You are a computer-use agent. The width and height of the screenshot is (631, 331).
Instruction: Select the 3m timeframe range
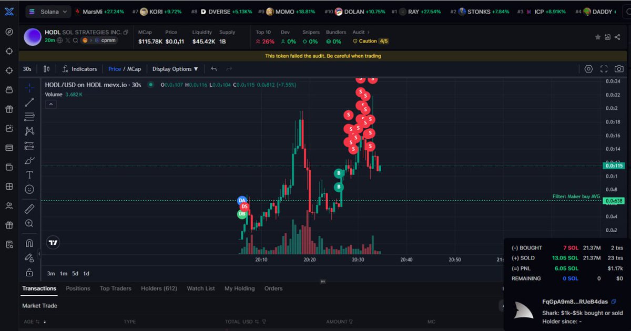[x=51, y=274]
